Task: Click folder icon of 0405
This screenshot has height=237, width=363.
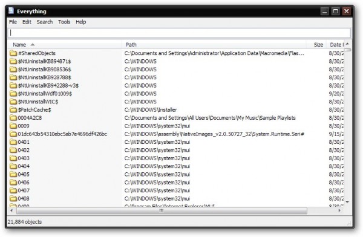Action: click(x=13, y=174)
